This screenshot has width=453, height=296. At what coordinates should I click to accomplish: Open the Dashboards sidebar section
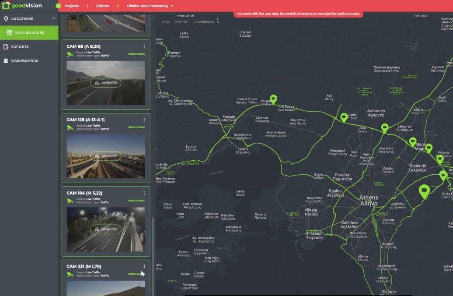pos(24,61)
